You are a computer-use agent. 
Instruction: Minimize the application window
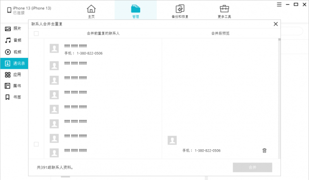[x=288, y=5]
